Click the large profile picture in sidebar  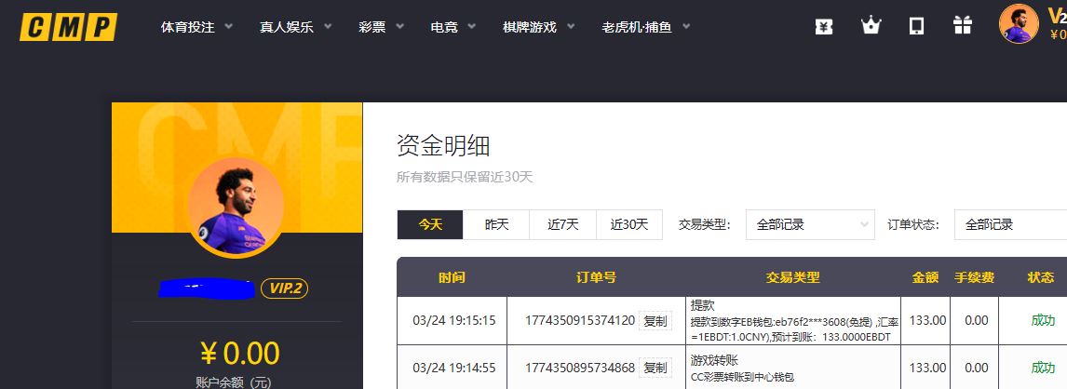pyautogui.click(x=235, y=207)
